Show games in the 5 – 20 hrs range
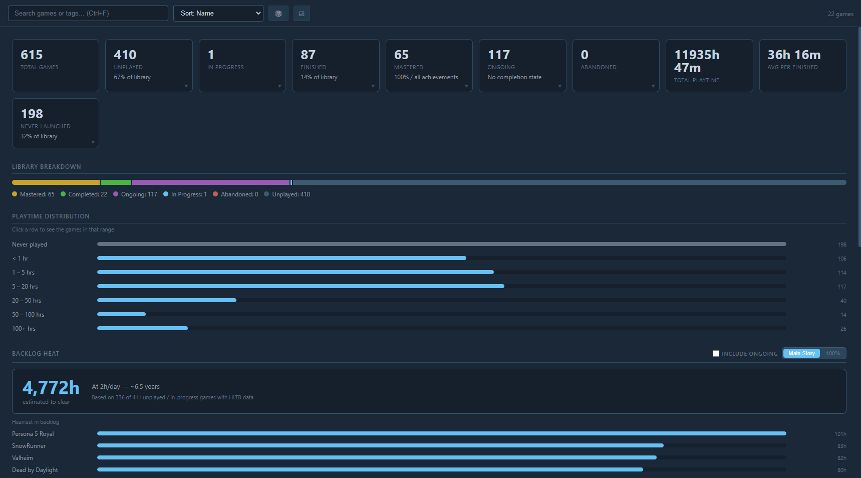The height and width of the screenshot is (478, 861). (x=429, y=287)
